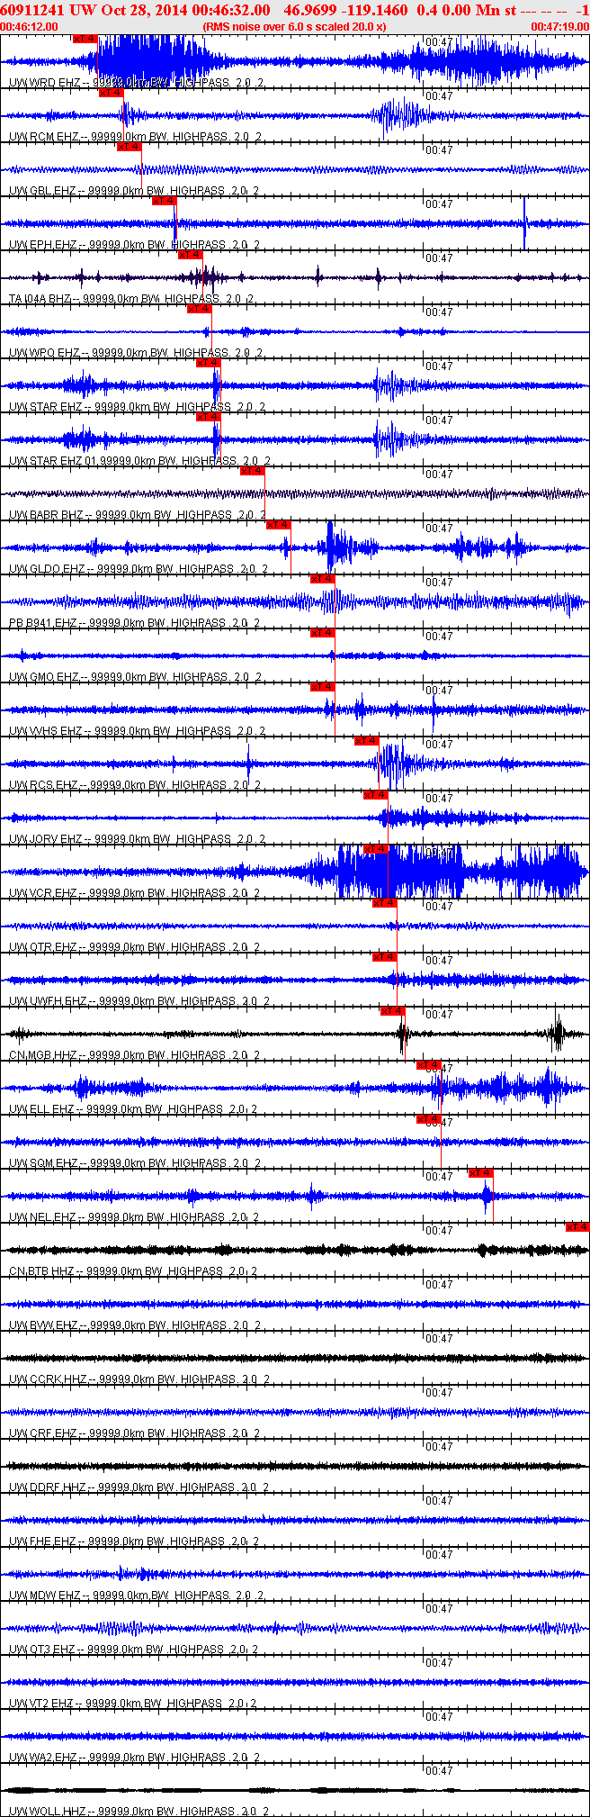This screenshot has width=590, height=1817.
Task: Select the pick marker on CN MGB trace
Action: (393, 1011)
